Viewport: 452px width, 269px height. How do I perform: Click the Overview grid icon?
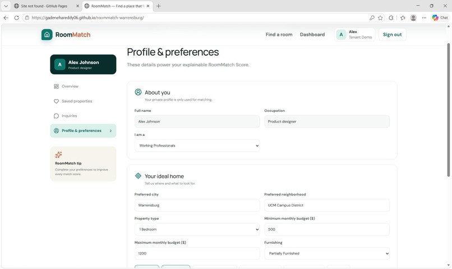point(56,86)
